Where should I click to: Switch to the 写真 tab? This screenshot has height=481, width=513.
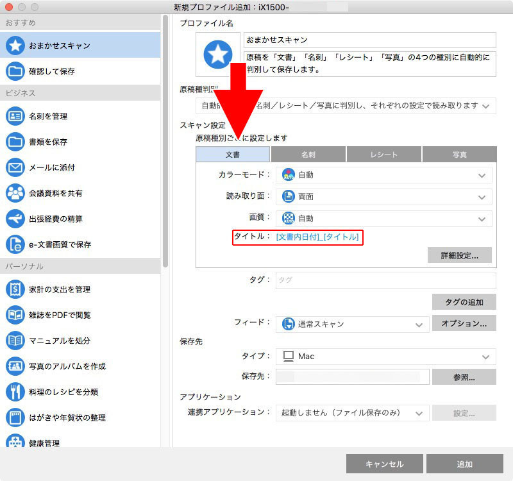tap(458, 154)
